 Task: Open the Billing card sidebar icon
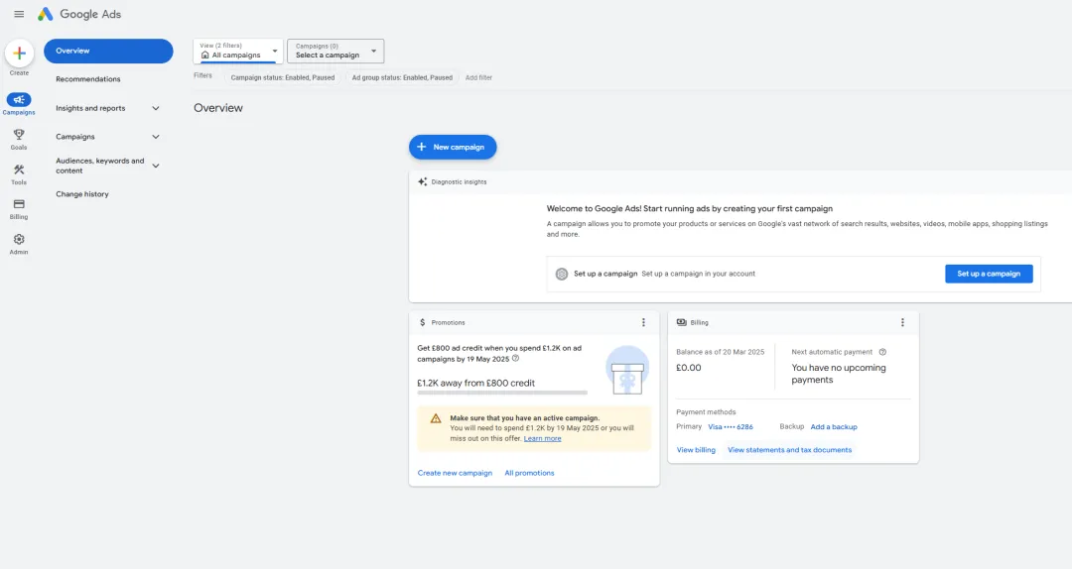19,204
